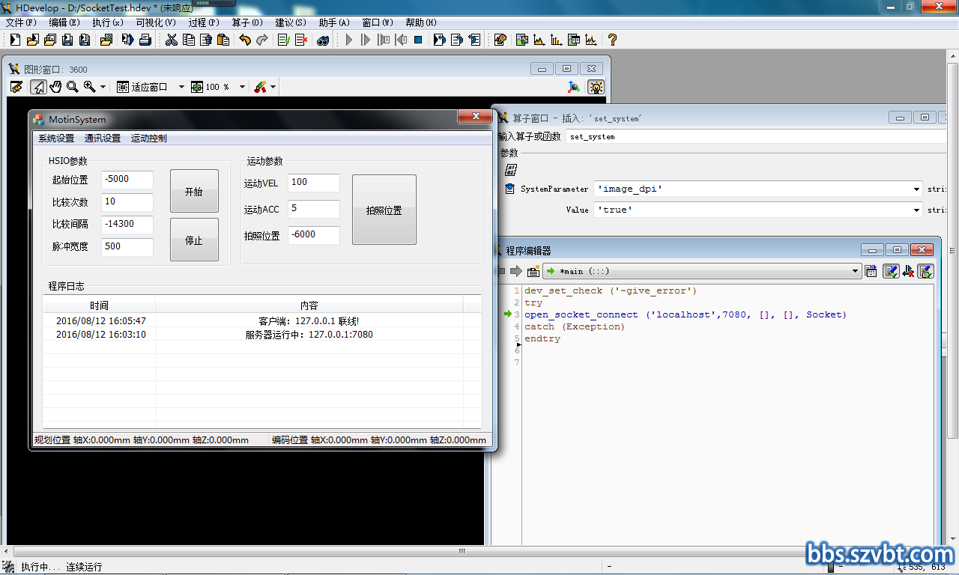The image size is (959, 575).
Task: Expand the Value 'true' dropdown
Action: pyautogui.click(x=916, y=210)
